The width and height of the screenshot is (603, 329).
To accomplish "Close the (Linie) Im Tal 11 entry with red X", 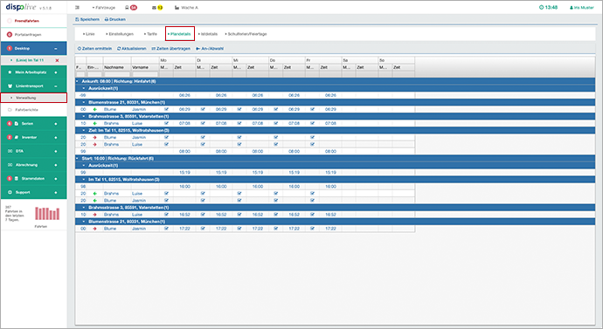I will (x=57, y=60).
